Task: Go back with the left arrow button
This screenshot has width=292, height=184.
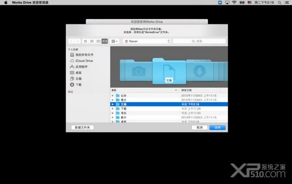Action: pyautogui.click(x=71, y=41)
